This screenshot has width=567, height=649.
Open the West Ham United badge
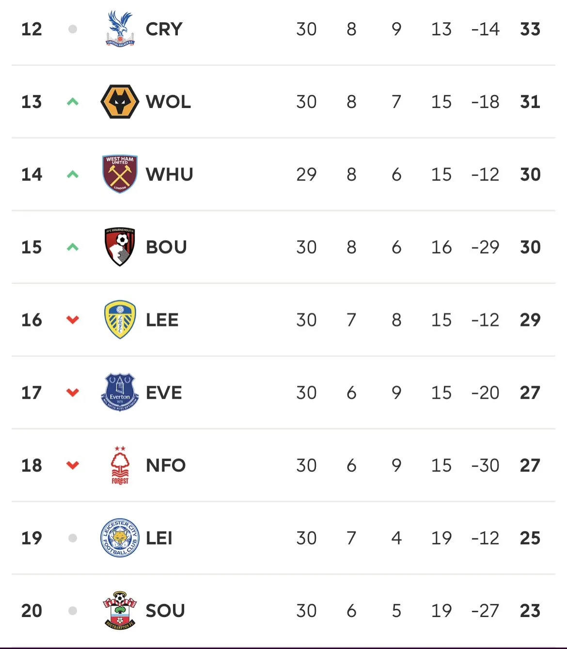(120, 174)
